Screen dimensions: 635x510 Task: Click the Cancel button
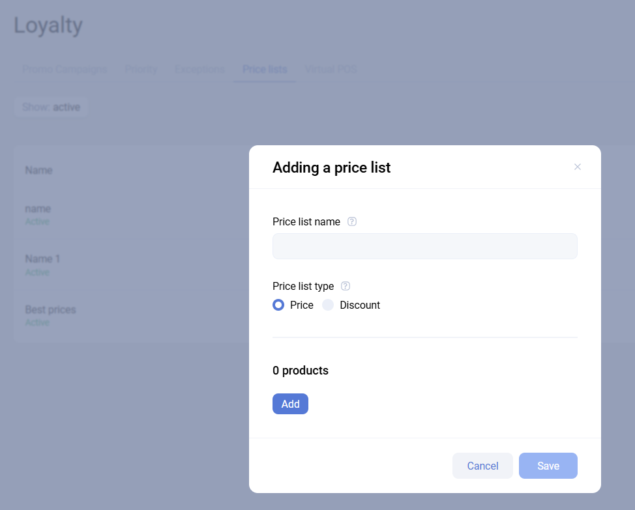[482, 466]
